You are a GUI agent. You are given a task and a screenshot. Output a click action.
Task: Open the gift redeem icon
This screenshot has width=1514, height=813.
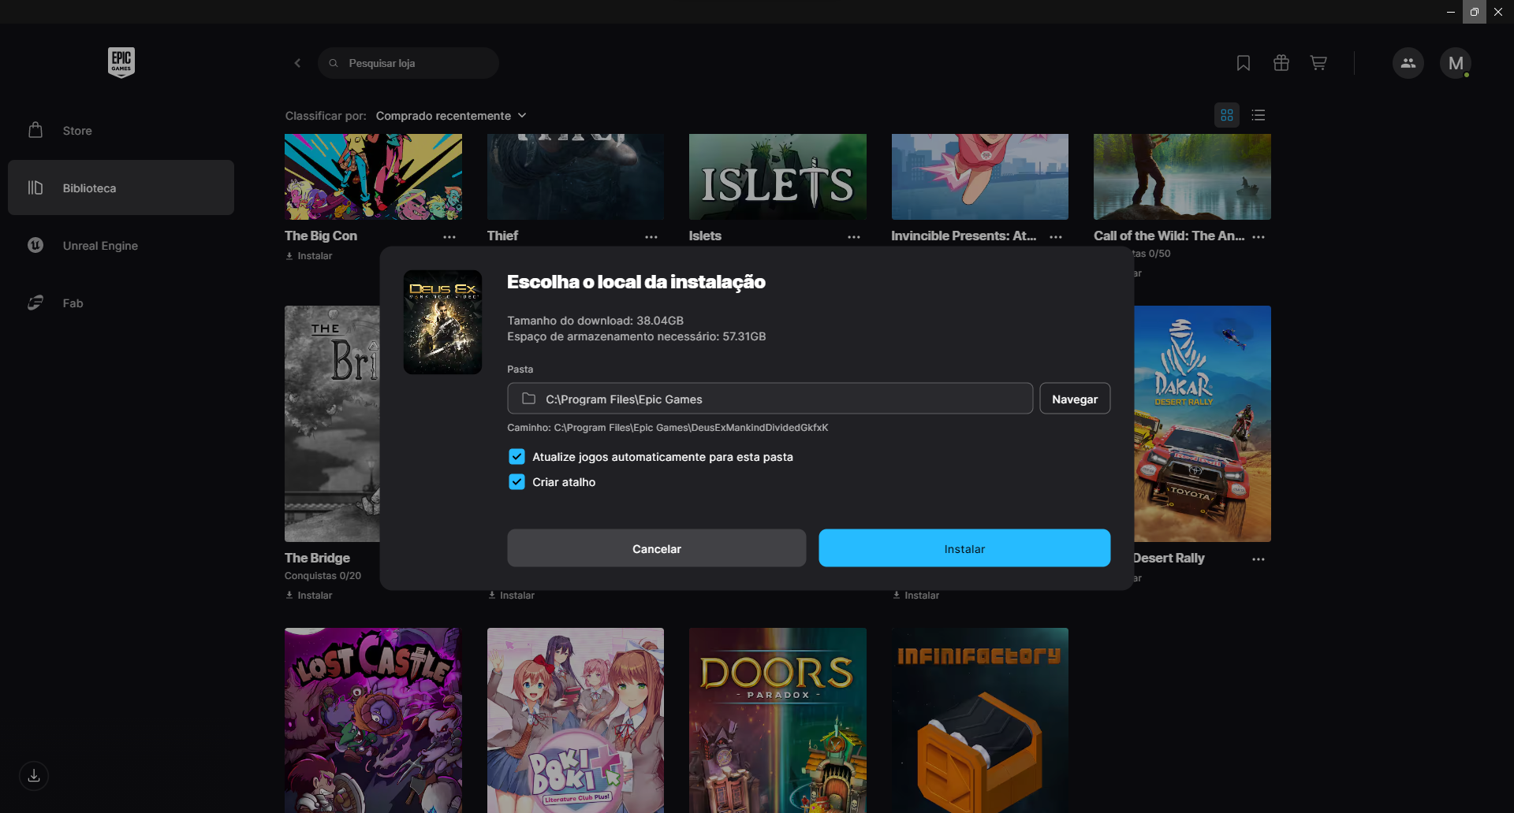click(1281, 63)
